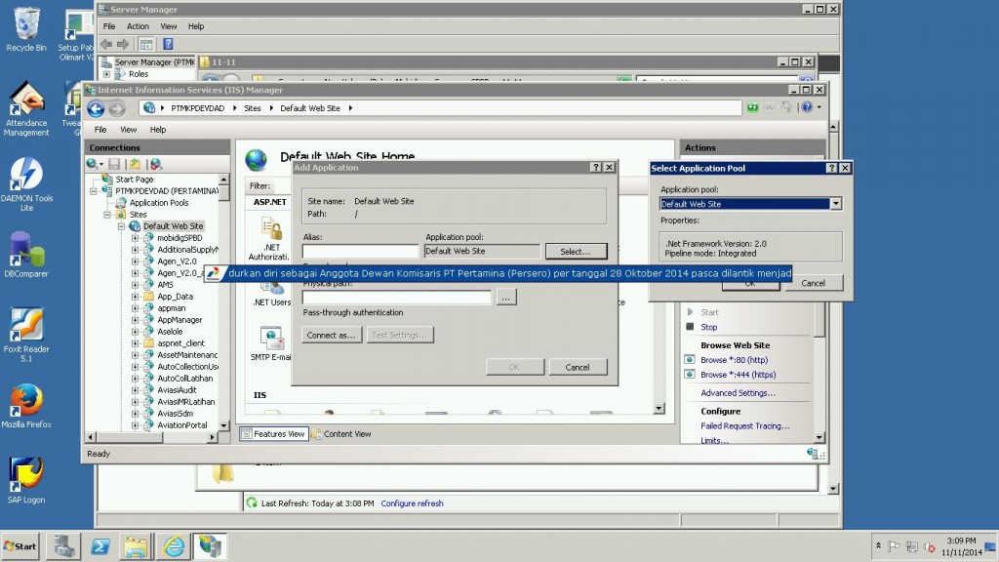Select Application Pools in Connections tree
This screenshot has height=562, width=999.
point(158,203)
